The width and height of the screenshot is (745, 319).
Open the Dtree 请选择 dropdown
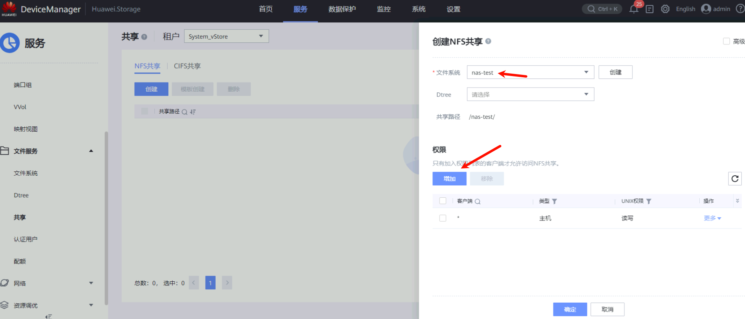(x=530, y=94)
